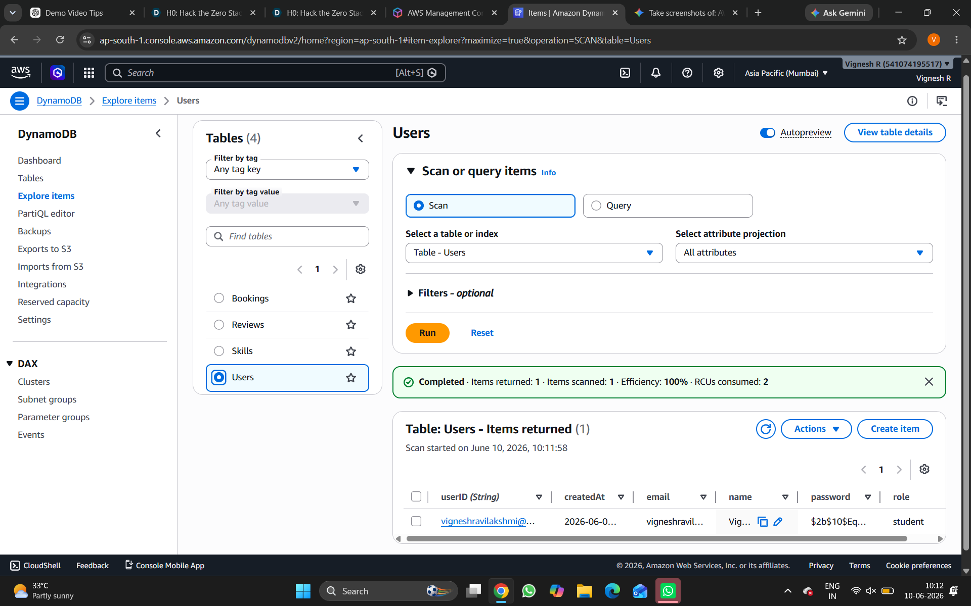Select the Skills table radio button
This screenshot has width=971, height=606.
pyautogui.click(x=219, y=351)
